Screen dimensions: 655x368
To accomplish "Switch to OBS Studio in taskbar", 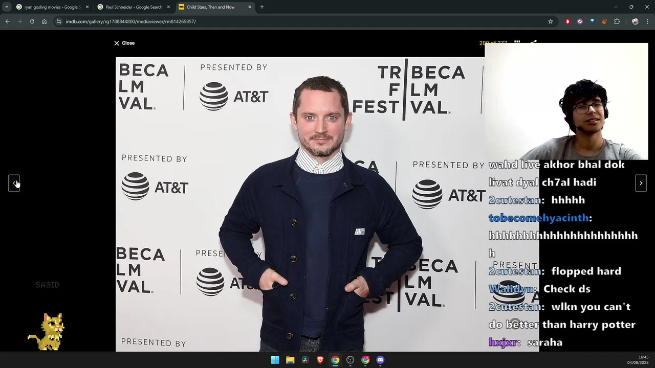I will point(350,360).
